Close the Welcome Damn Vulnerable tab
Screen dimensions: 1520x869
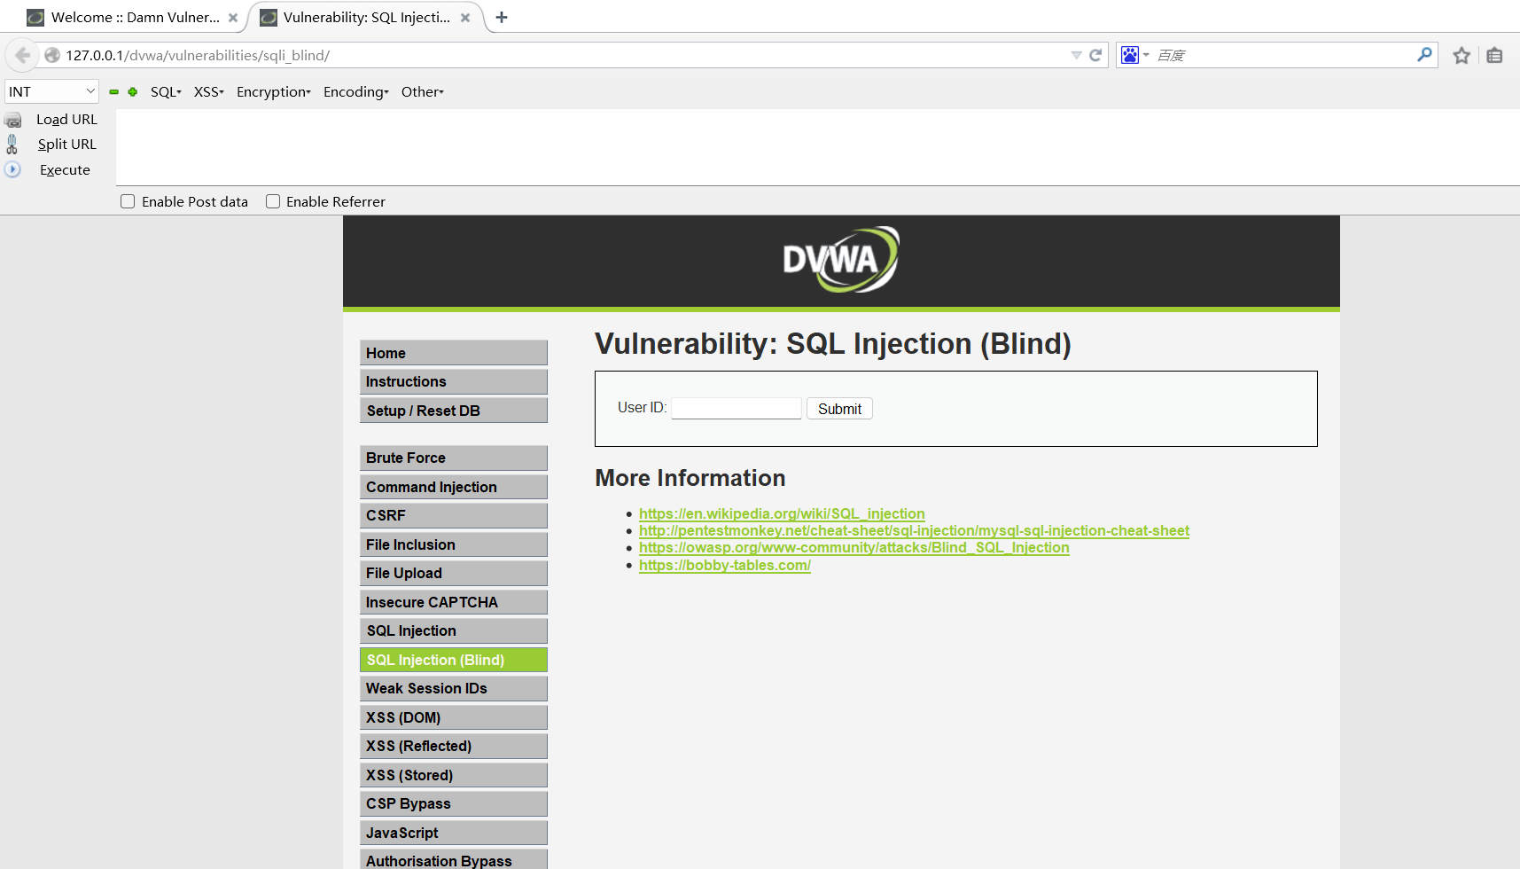coord(233,18)
